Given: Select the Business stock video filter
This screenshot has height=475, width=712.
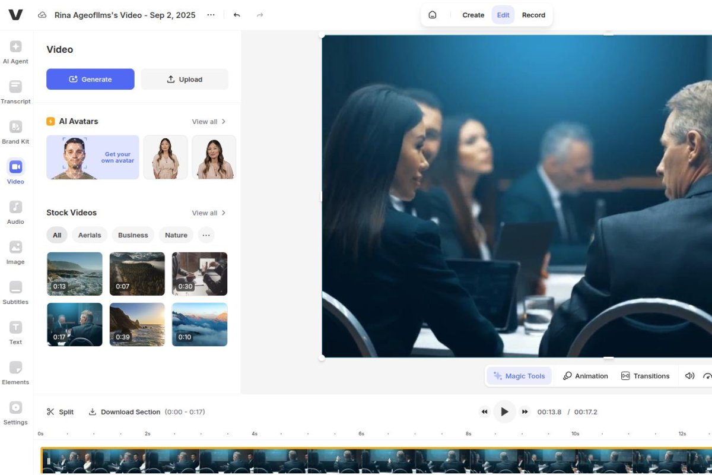Looking at the screenshot, I should click(133, 235).
